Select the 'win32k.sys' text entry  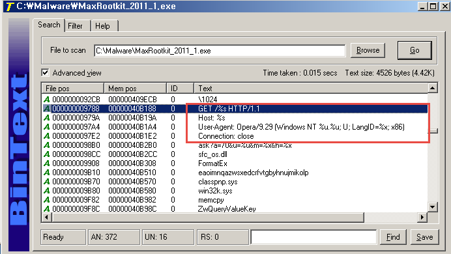coord(215,191)
